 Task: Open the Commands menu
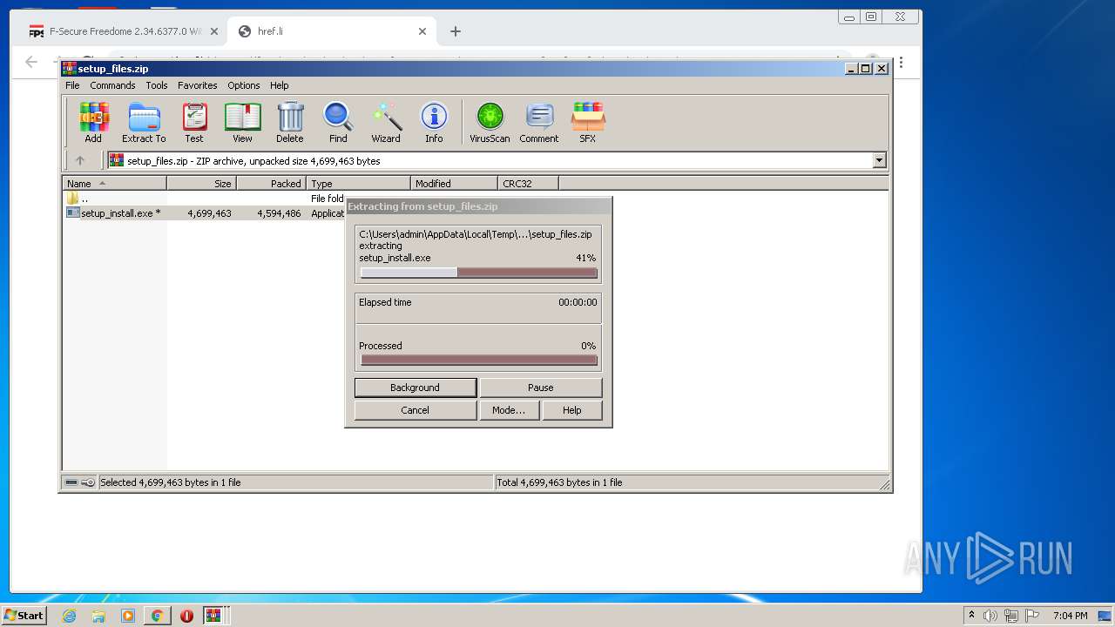click(112, 85)
